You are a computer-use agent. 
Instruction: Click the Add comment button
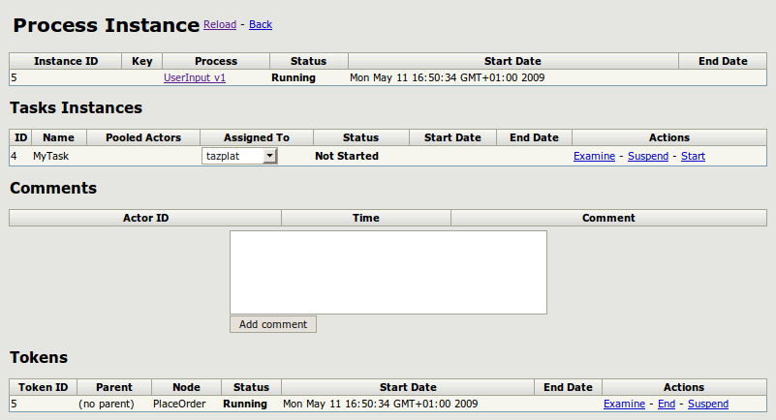[272, 324]
